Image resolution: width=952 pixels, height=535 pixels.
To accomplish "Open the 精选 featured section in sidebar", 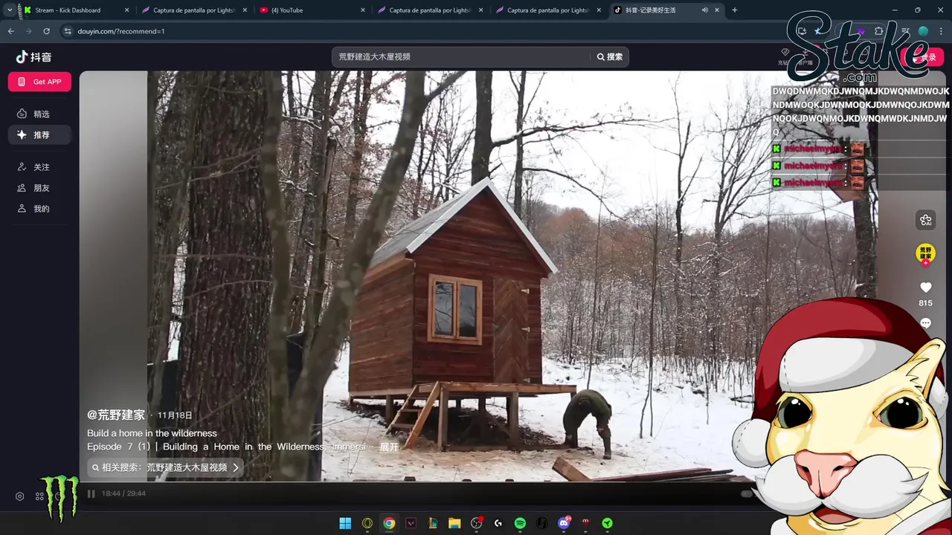I will (39, 114).
